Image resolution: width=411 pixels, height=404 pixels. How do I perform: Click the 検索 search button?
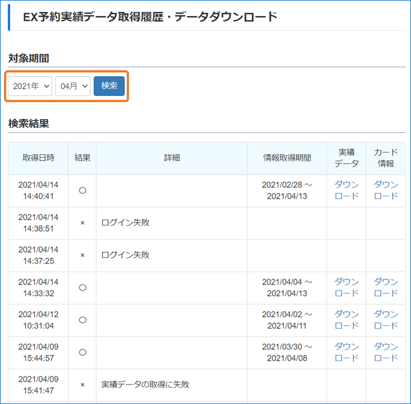point(109,86)
